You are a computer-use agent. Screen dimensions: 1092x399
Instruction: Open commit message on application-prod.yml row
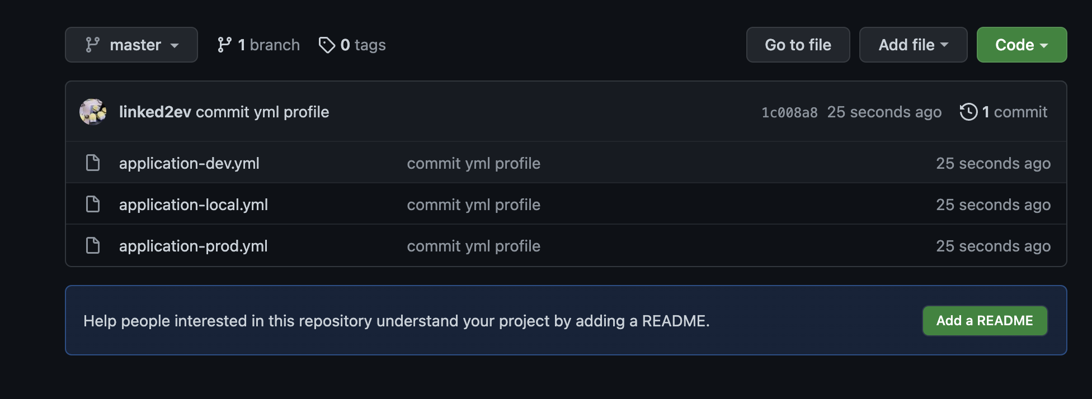pos(473,246)
